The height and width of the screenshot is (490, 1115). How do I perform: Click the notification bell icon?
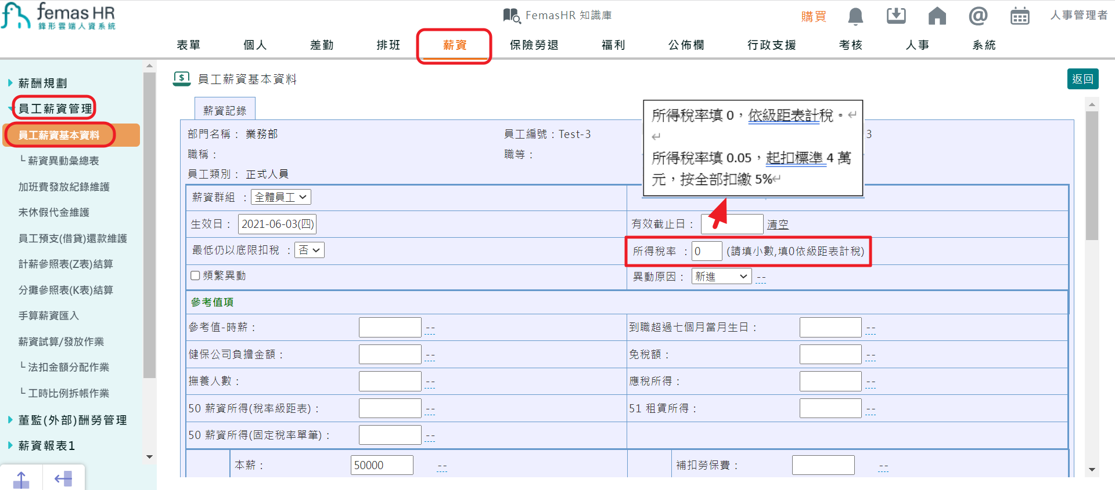pyautogui.click(x=855, y=16)
